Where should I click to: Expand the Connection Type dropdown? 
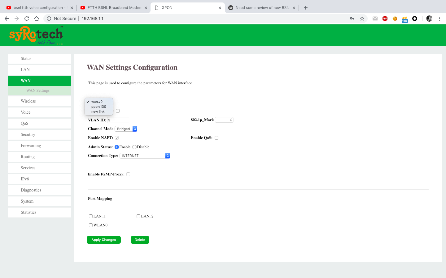coord(145,156)
